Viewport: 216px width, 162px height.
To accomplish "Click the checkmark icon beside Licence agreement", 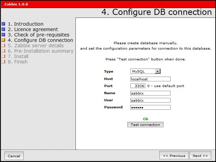I will [3, 29].
